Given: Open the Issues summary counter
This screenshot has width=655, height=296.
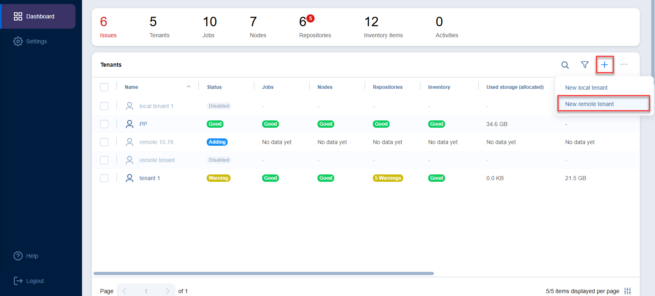Looking at the screenshot, I should 108,27.
